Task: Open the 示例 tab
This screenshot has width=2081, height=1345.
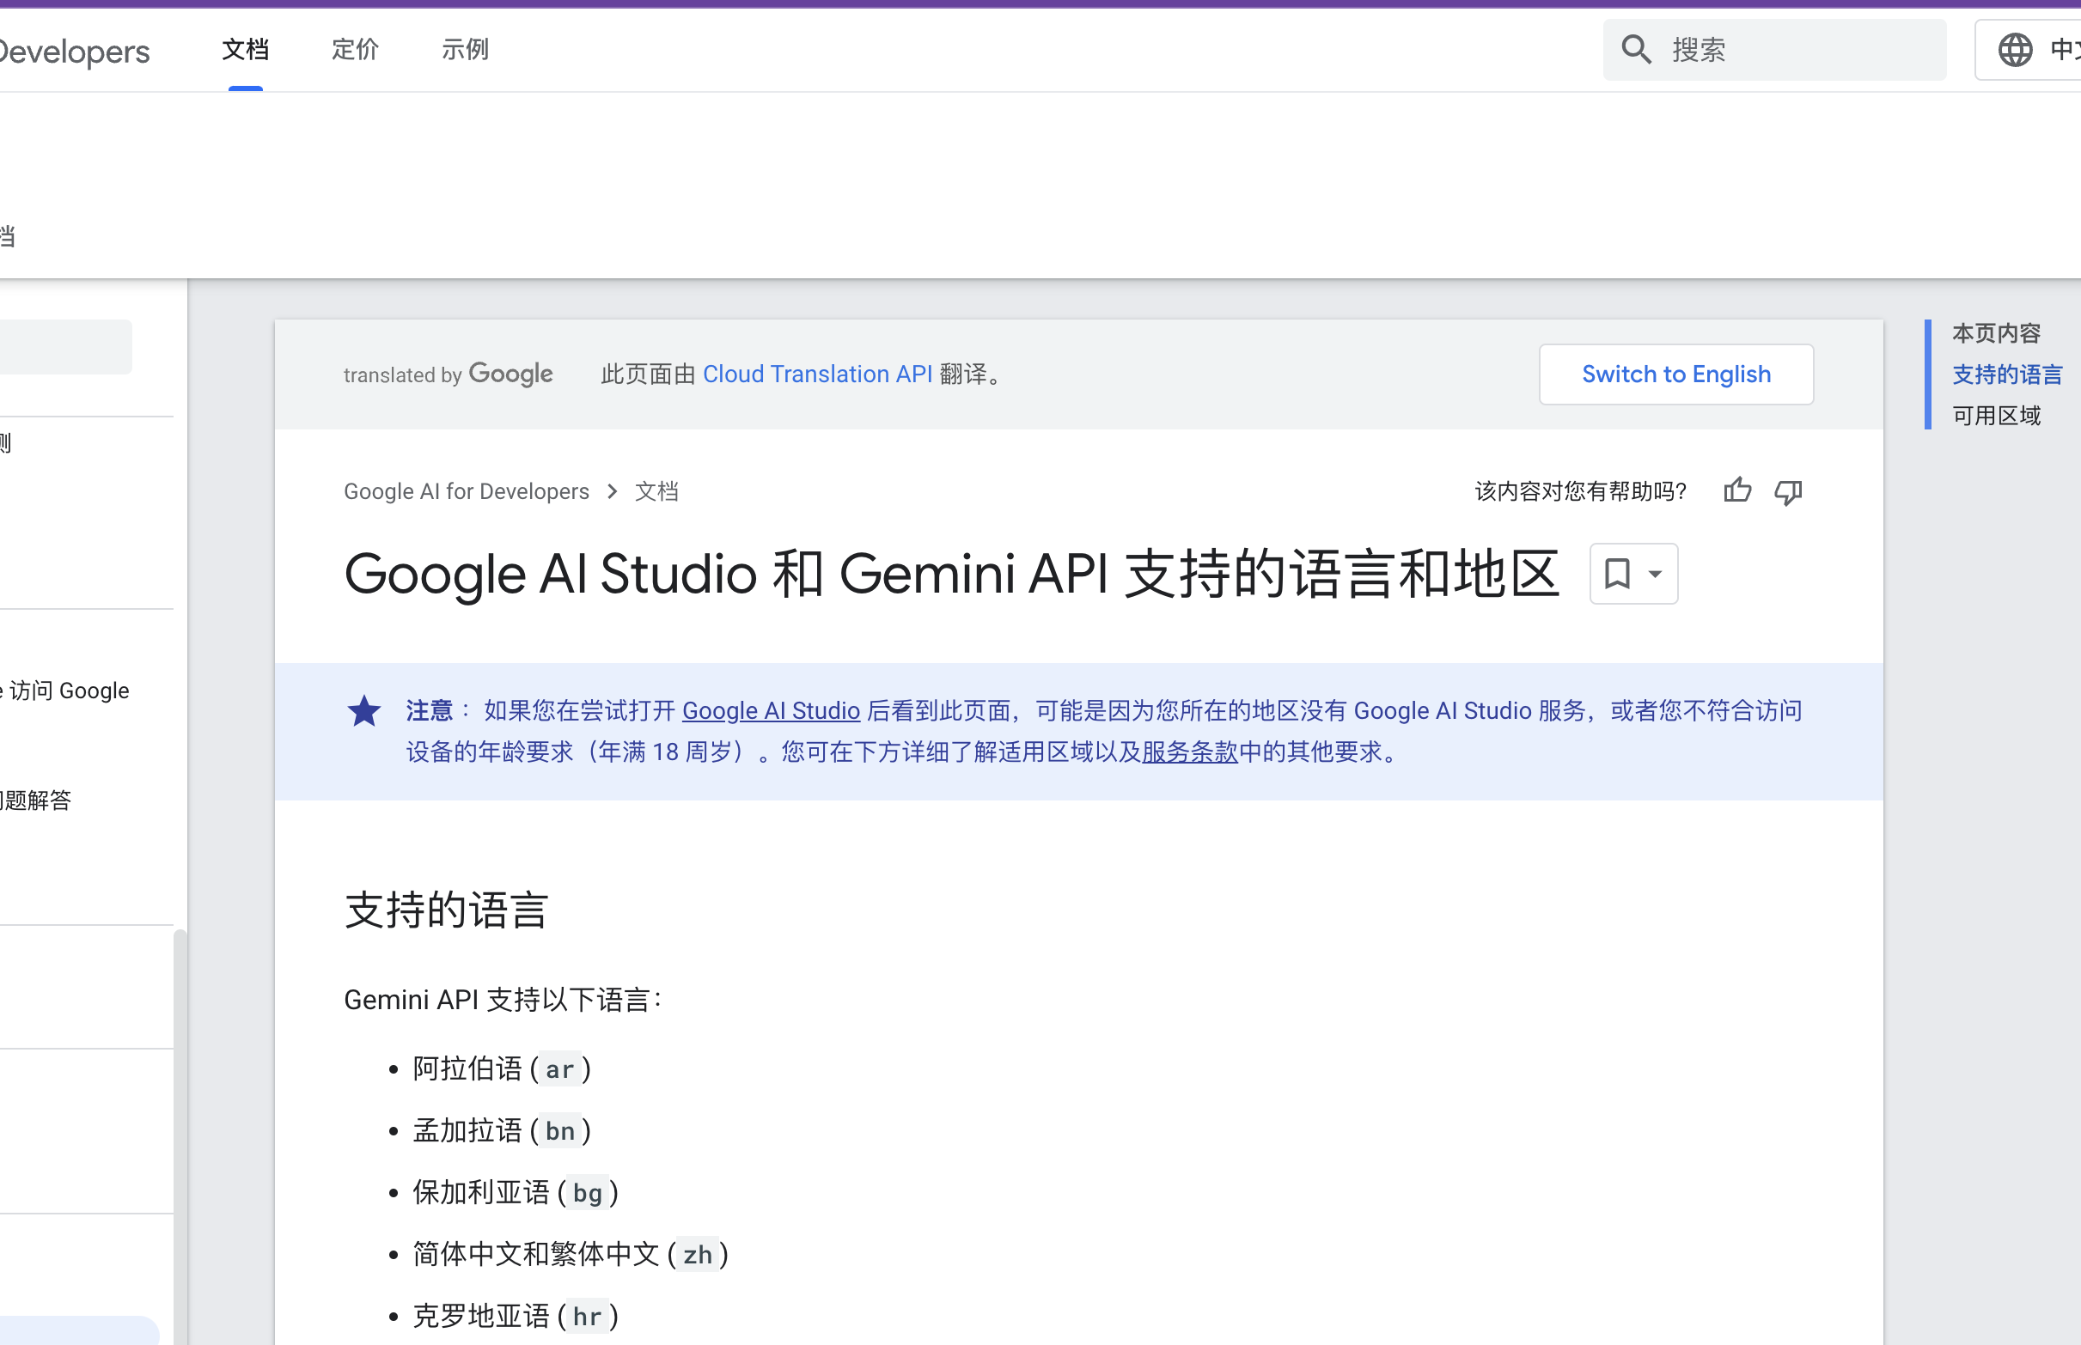Action: [x=465, y=50]
